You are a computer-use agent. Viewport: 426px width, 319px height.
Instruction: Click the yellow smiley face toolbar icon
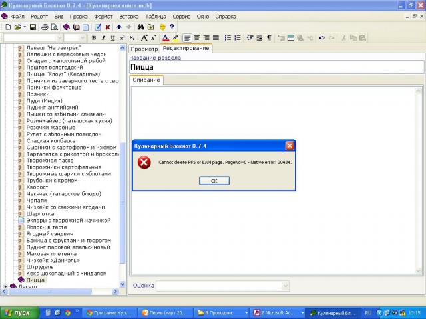coord(162,27)
